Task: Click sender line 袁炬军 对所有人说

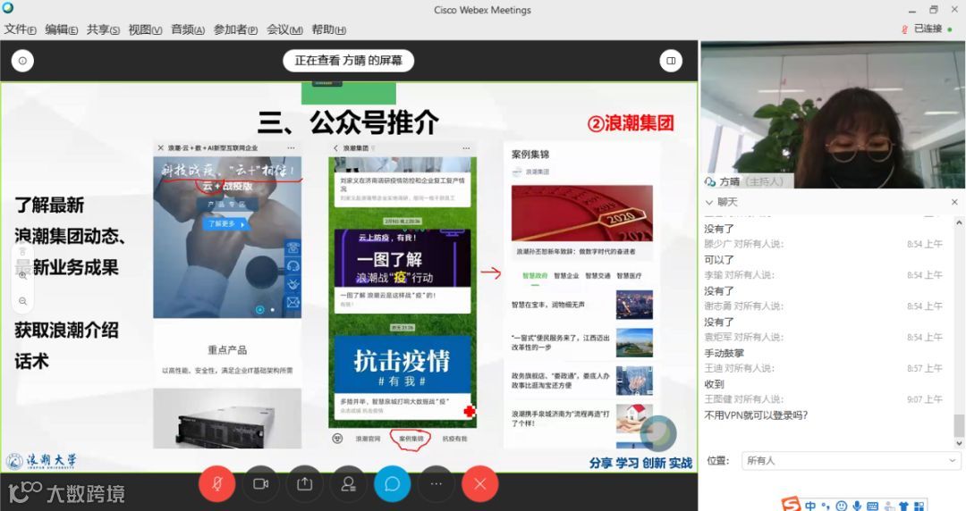Action: click(x=743, y=338)
